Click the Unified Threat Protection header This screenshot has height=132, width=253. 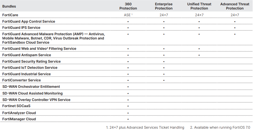pyautogui.click(x=199, y=6)
